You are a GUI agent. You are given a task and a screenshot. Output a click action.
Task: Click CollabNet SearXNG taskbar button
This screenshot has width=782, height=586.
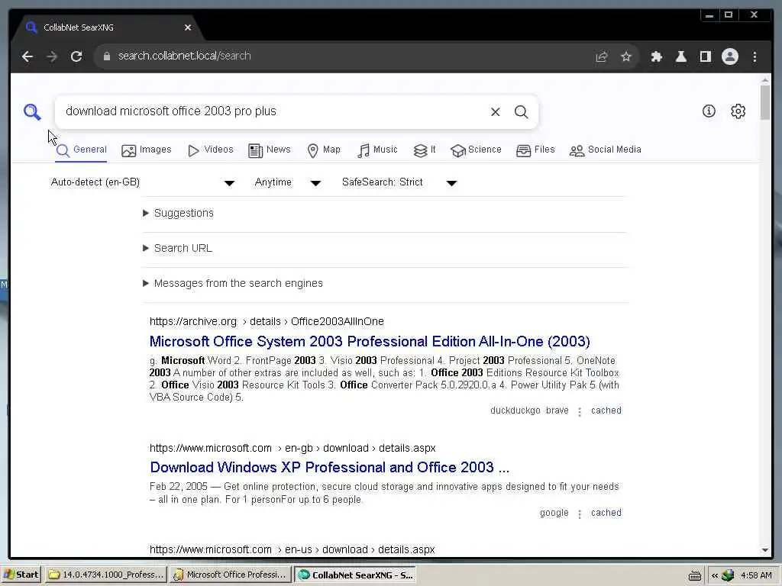pyautogui.click(x=355, y=575)
